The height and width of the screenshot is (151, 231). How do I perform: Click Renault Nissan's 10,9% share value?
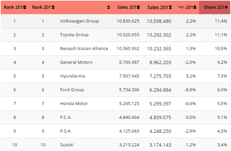pos(221,49)
